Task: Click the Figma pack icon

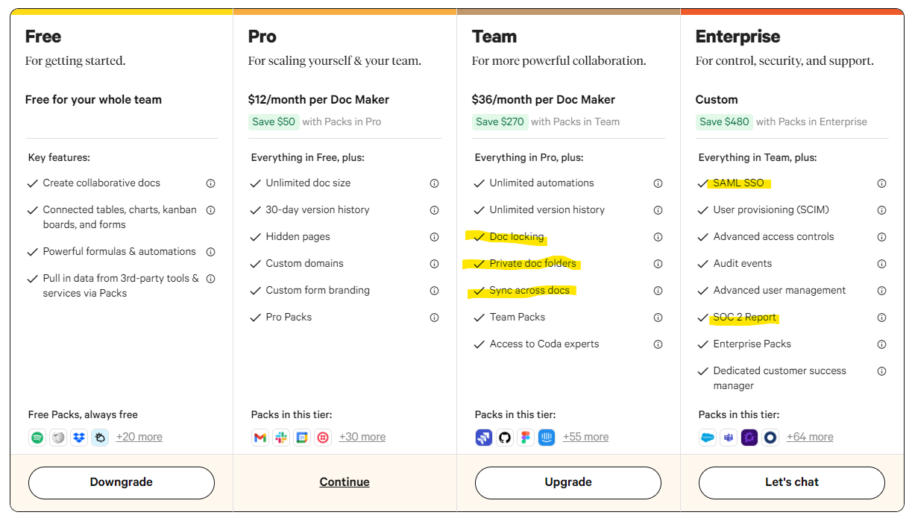Action: point(526,438)
